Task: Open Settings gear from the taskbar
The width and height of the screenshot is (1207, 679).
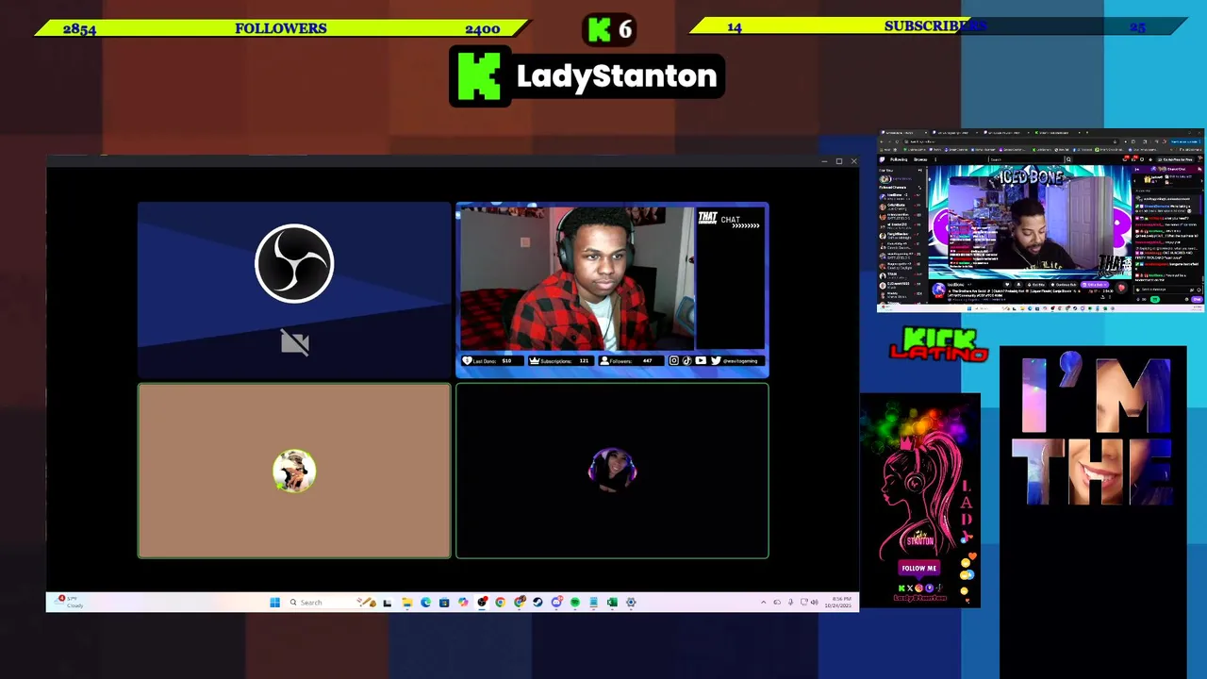Action: tap(631, 602)
